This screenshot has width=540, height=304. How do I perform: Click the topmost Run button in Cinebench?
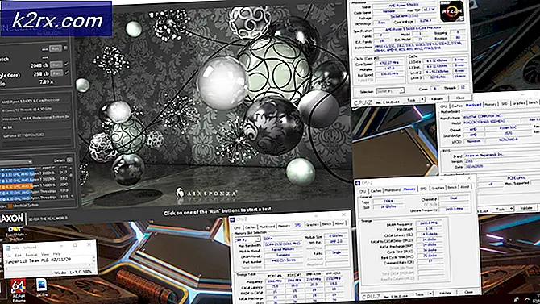[x=56, y=48]
